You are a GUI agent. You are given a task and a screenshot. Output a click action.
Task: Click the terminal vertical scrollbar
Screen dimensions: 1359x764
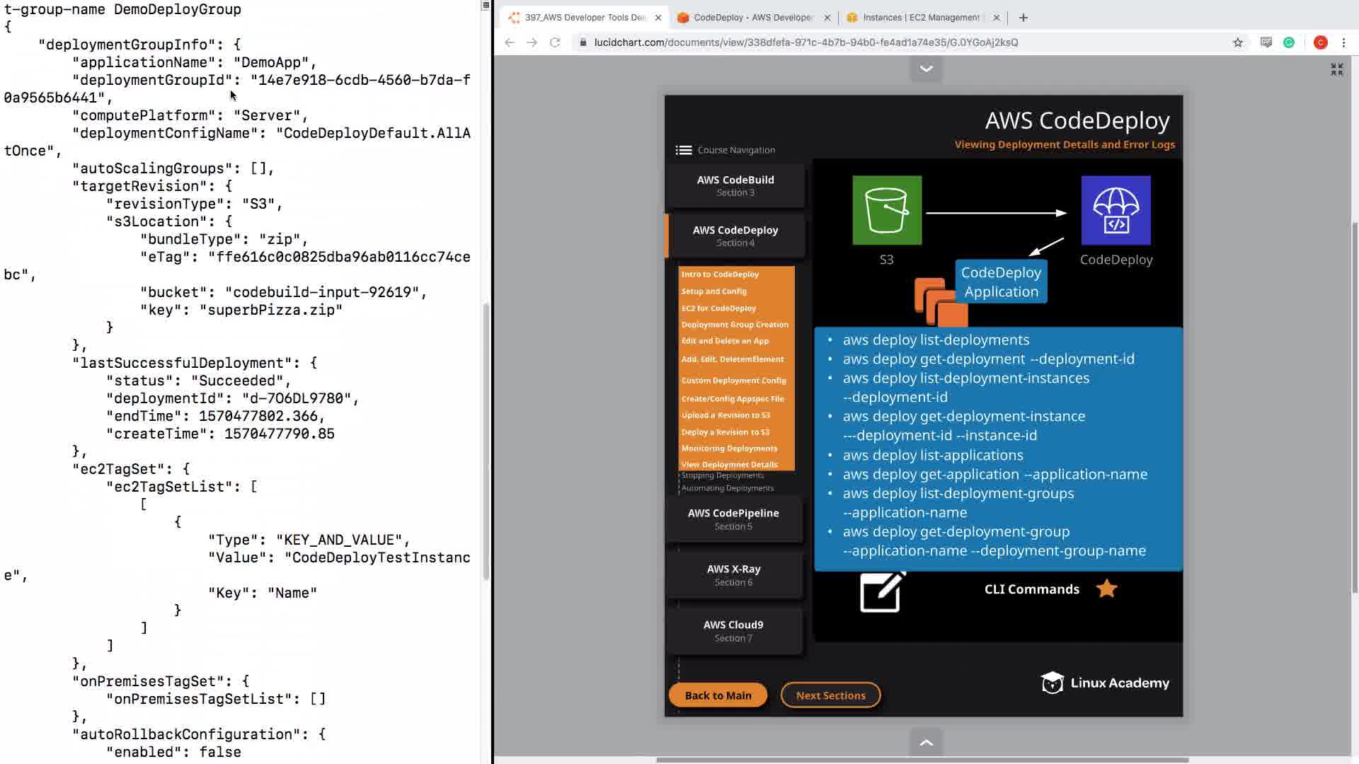click(486, 439)
